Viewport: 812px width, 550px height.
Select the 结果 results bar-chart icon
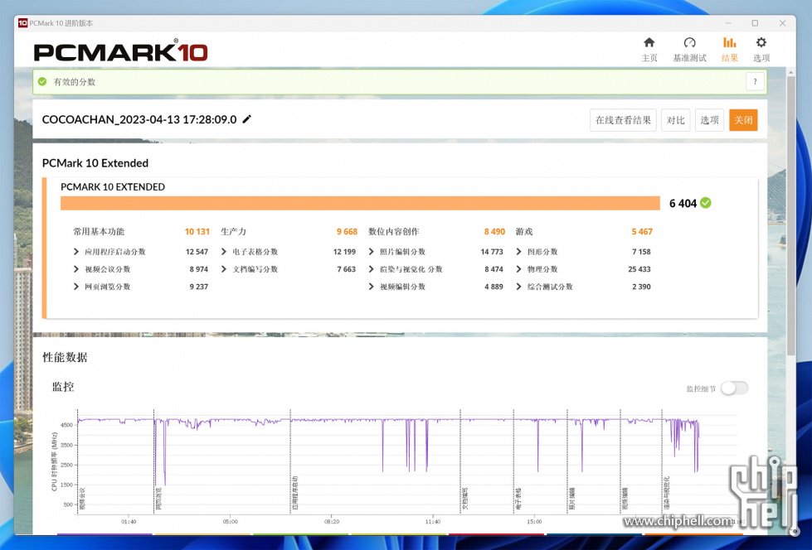(x=729, y=43)
